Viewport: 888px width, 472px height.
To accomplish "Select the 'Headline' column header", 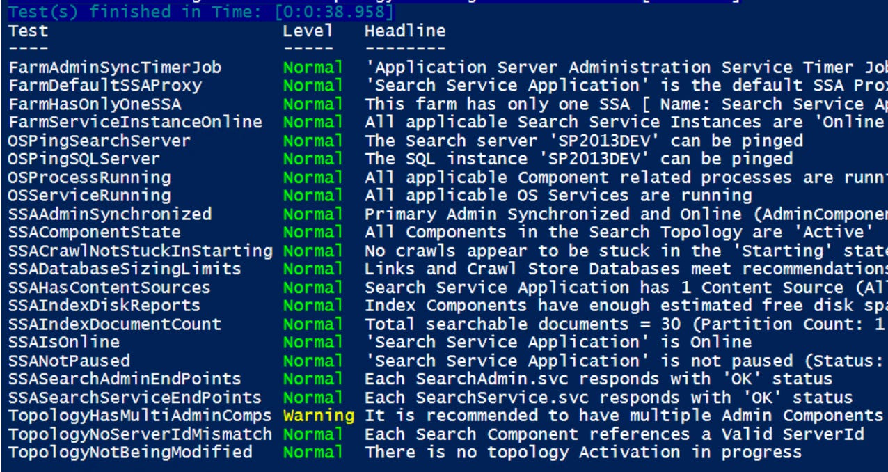I will (403, 31).
